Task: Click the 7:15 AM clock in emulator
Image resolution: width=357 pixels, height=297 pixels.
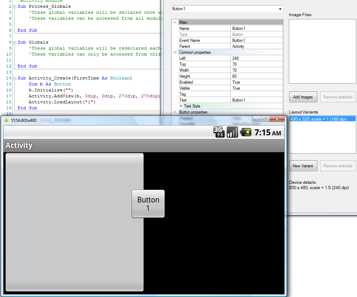Action: (268, 133)
